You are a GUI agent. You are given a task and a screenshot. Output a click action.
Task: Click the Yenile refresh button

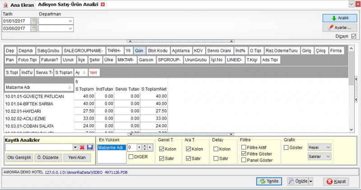[x=269, y=181]
